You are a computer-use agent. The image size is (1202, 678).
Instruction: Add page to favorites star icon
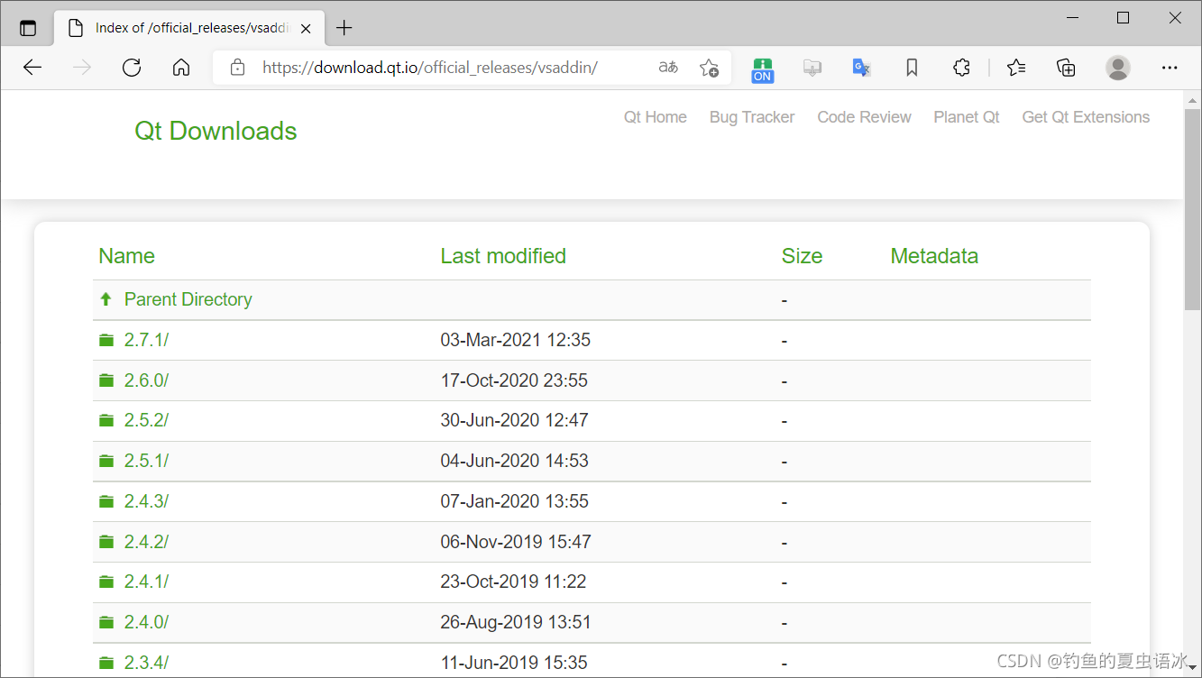coord(709,68)
